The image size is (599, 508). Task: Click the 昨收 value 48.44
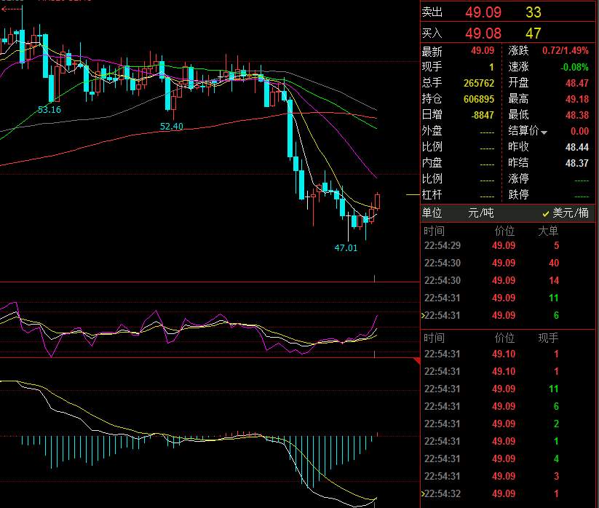(577, 148)
